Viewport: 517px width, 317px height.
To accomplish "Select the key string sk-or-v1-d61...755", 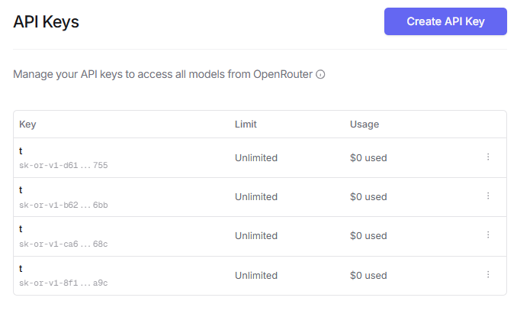I will click(x=63, y=165).
